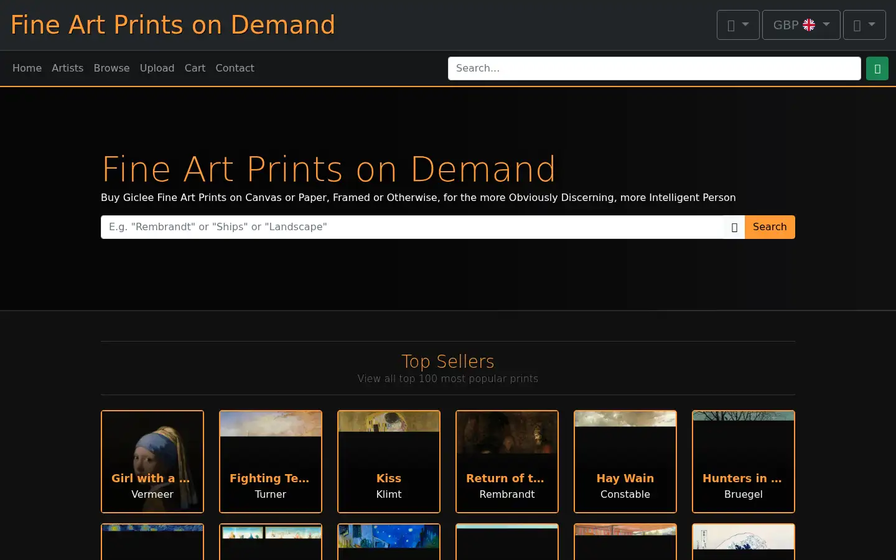Click the icon button beside hero Search
Image resolution: width=896 pixels, height=560 pixels.
(734, 227)
